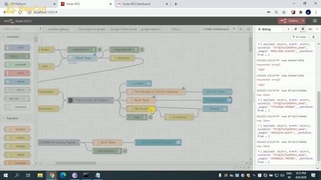Open the Deploy options dropdown arrow

(303, 21)
